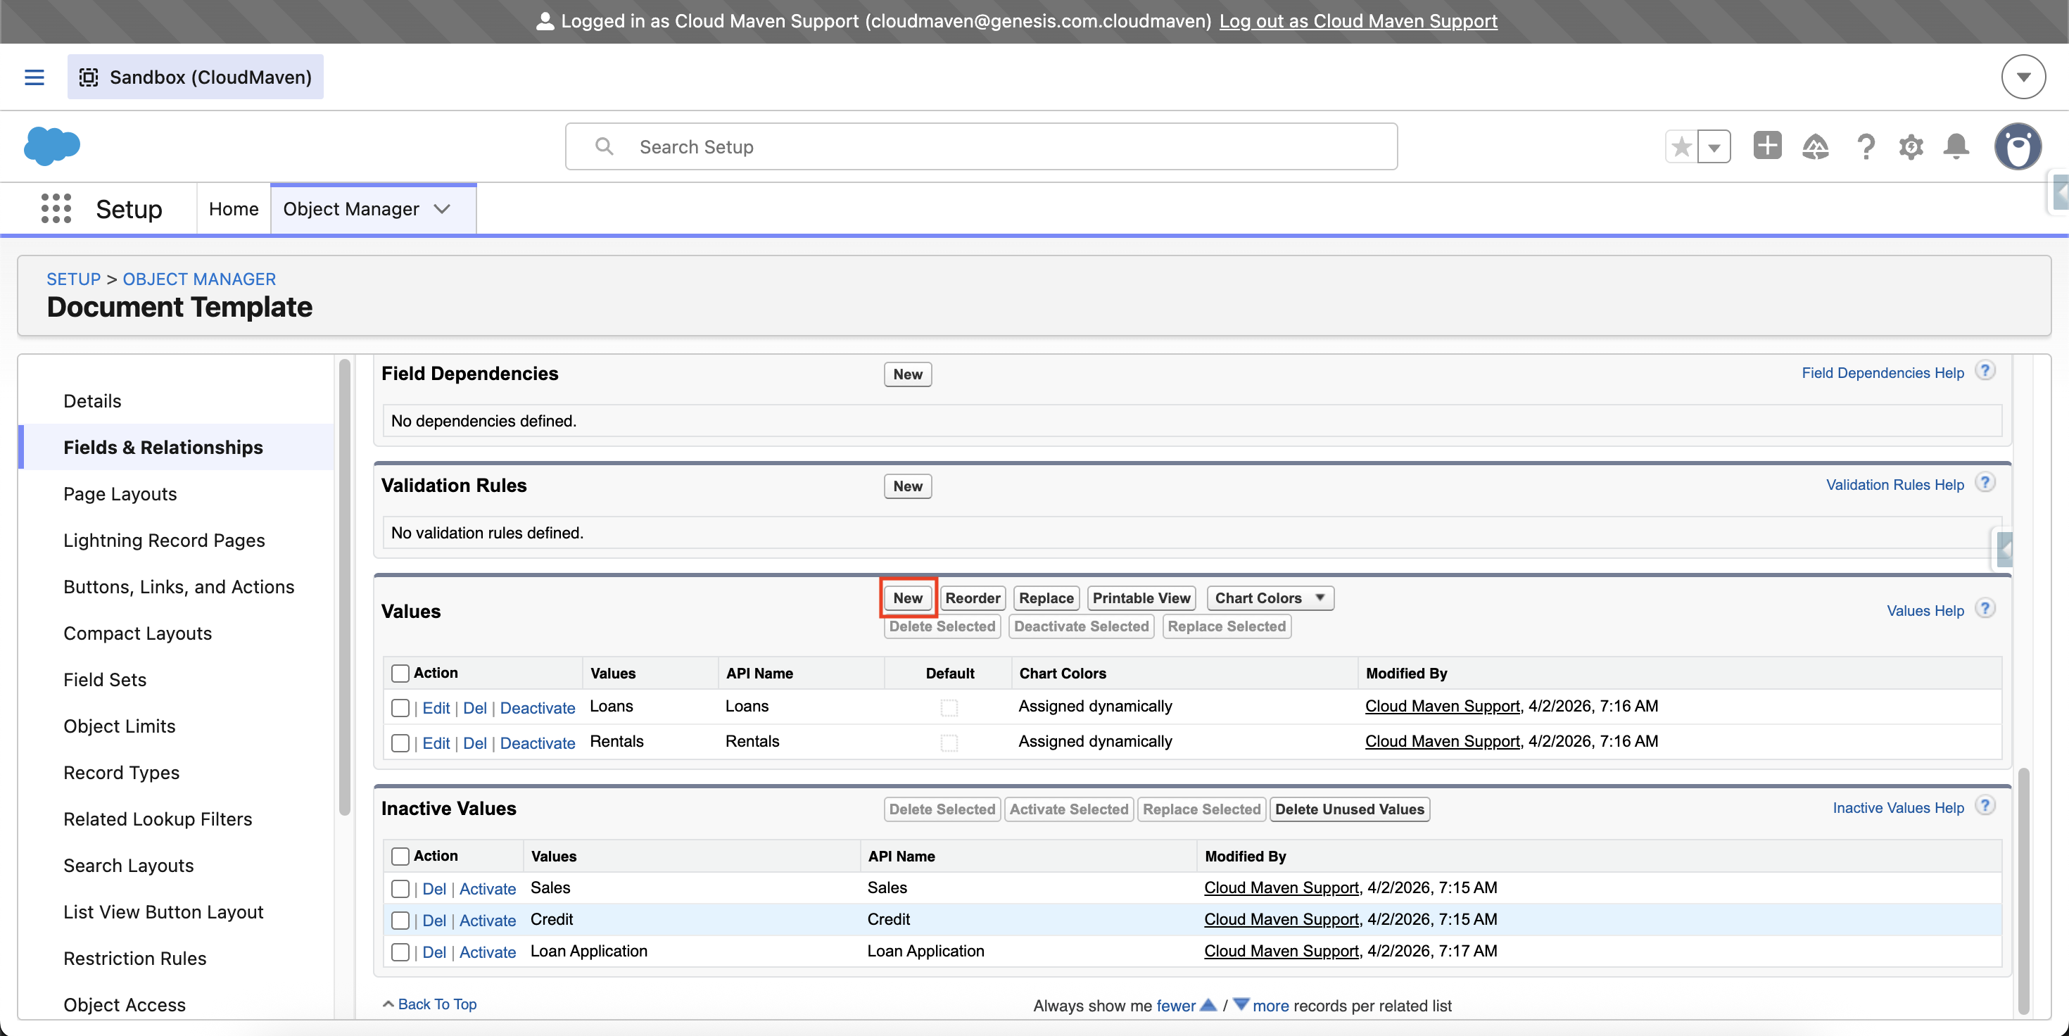Screen dimensions: 2069x1036
Task: Open the favorites list dropdown arrow
Action: 1714,147
